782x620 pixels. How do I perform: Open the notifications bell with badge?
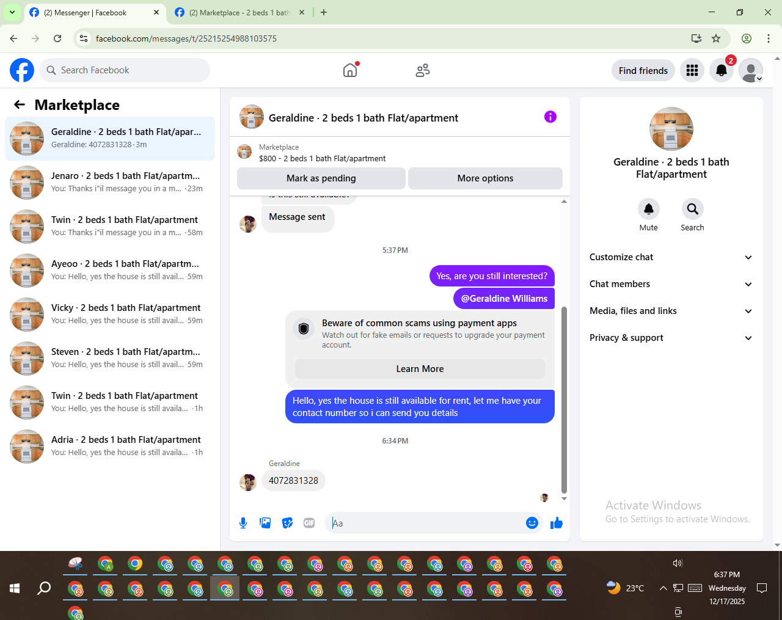(722, 70)
